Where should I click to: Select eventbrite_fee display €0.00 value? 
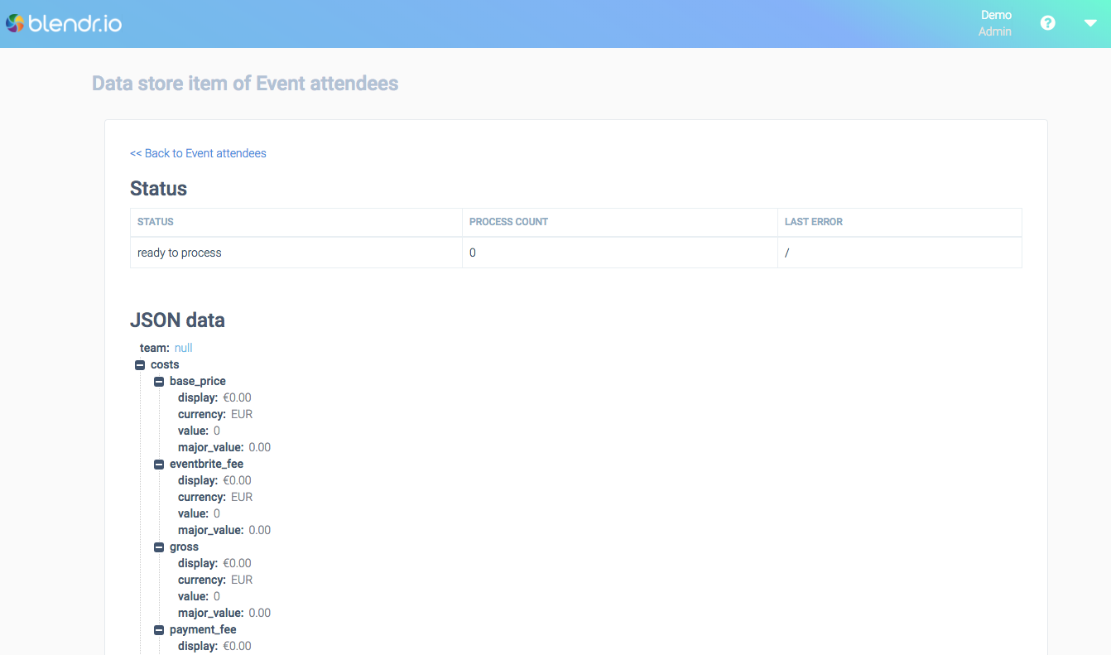[237, 480]
